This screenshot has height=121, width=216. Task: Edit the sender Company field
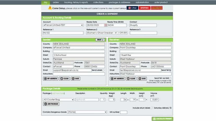pyautogui.click(x=79, y=48)
